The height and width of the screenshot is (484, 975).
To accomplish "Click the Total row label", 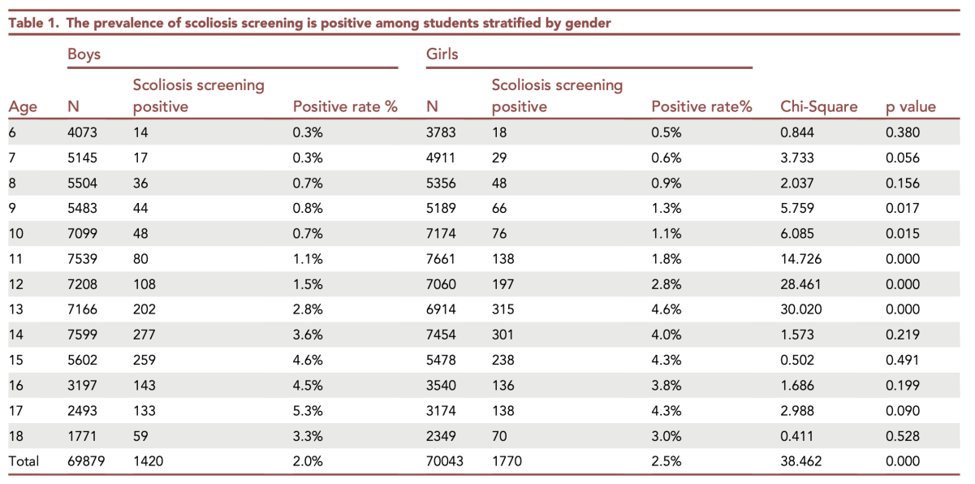I will pos(24,461).
